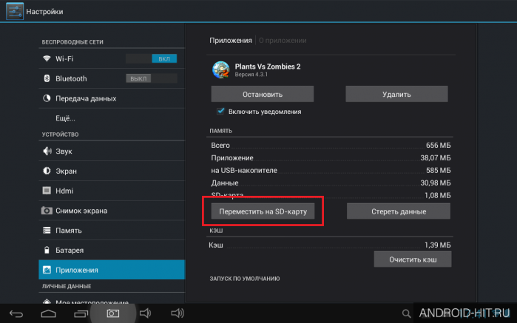Go back via the 'Приложения' breadcrumb tab
517x323 pixels.
(x=231, y=41)
